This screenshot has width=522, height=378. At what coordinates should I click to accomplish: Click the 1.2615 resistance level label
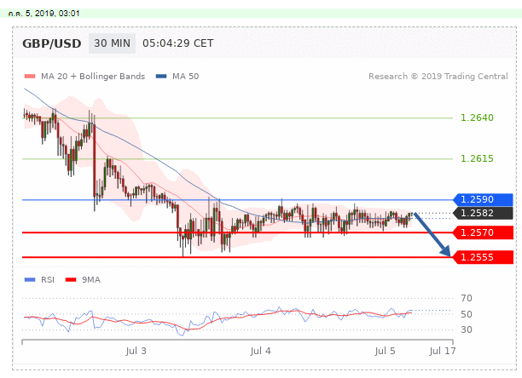(x=477, y=158)
